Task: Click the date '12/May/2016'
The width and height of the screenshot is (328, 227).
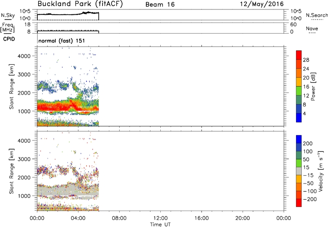Action: (262, 4)
